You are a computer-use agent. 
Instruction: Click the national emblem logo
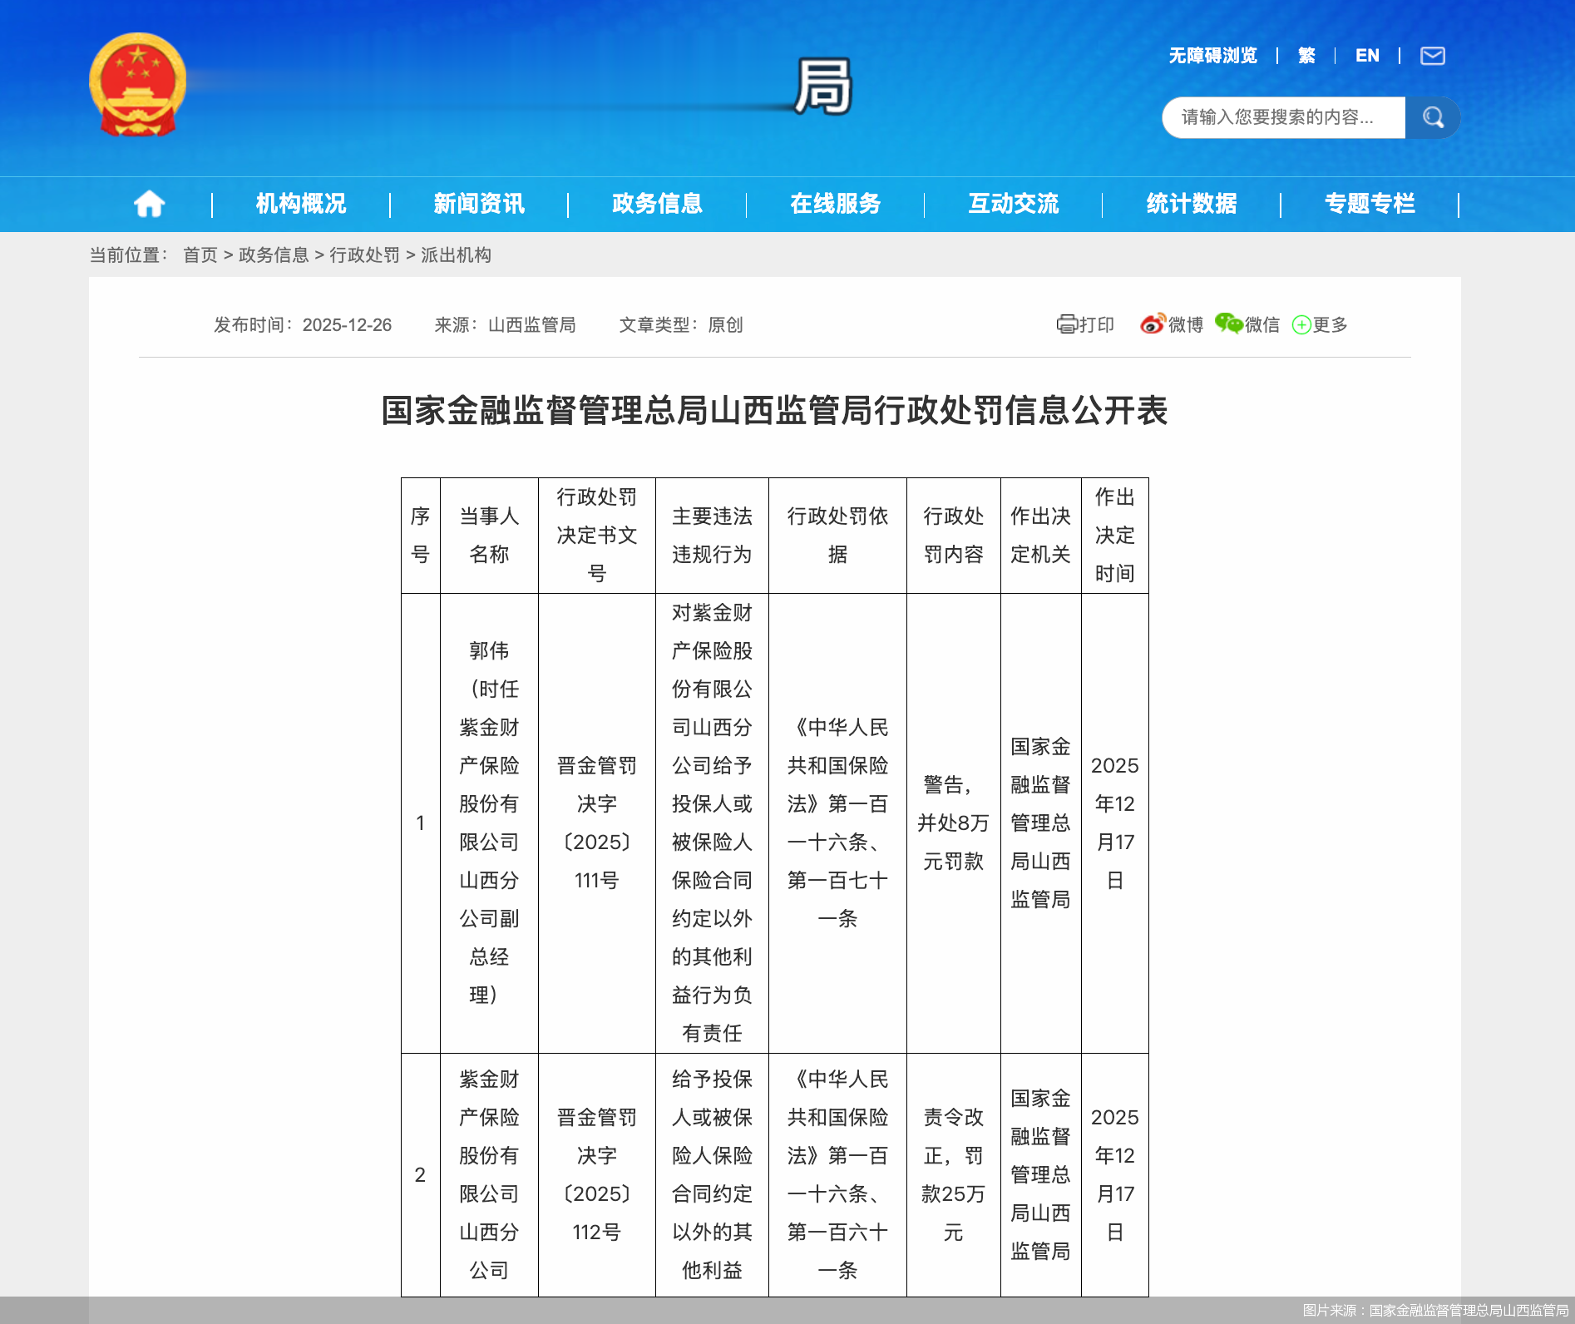[137, 85]
